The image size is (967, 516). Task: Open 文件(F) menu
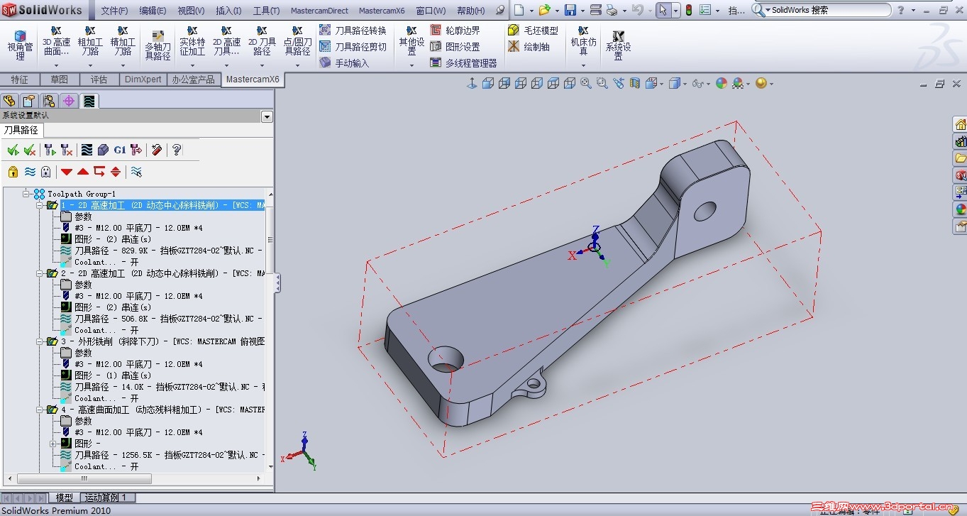click(x=114, y=11)
